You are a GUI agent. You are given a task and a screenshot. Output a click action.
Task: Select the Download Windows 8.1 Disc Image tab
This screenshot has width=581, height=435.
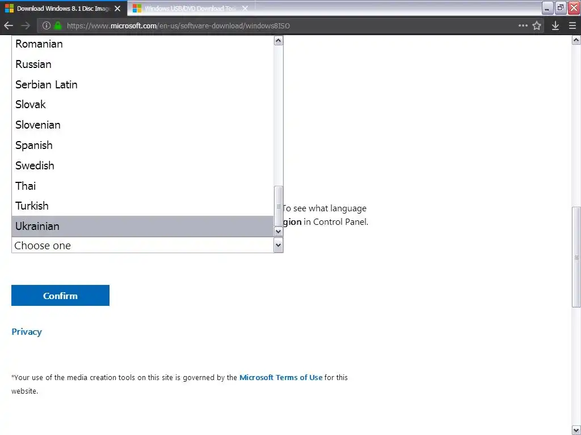click(x=64, y=8)
